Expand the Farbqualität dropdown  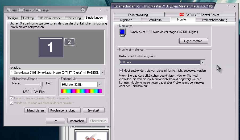100,85
